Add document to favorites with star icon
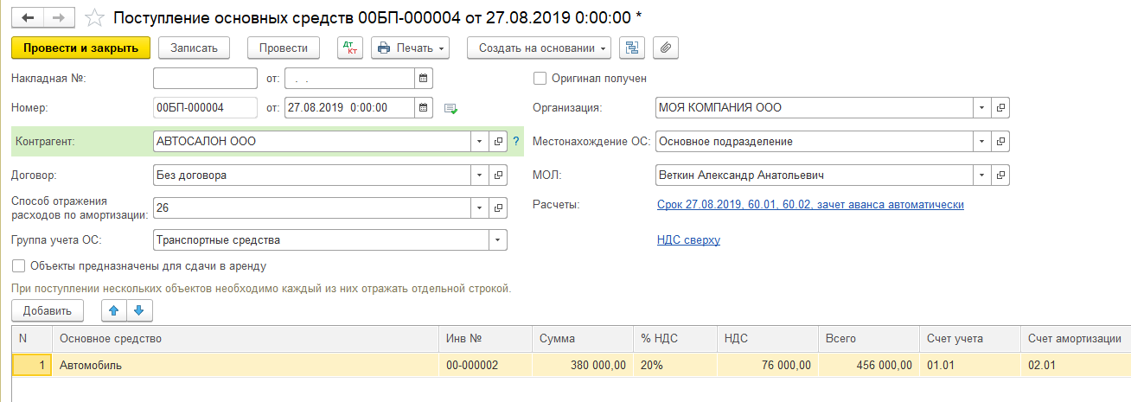 click(97, 17)
